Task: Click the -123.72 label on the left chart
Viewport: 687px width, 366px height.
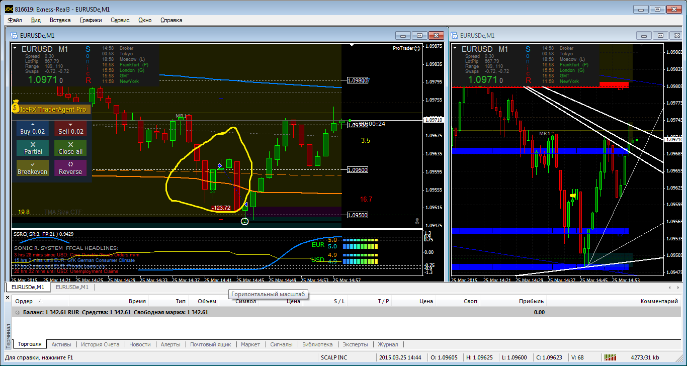Action: [221, 208]
